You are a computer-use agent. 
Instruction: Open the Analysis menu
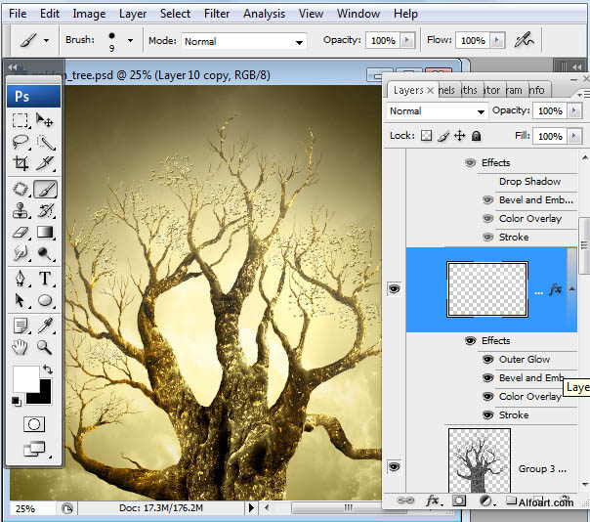click(x=264, y=14)
